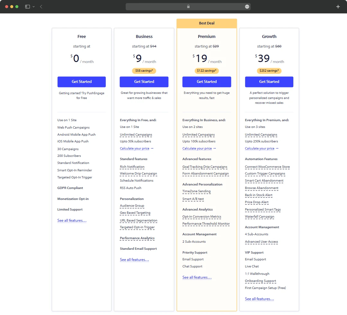
Task: Click Get Started under the Business plan
Action: (x=144, y=82)
